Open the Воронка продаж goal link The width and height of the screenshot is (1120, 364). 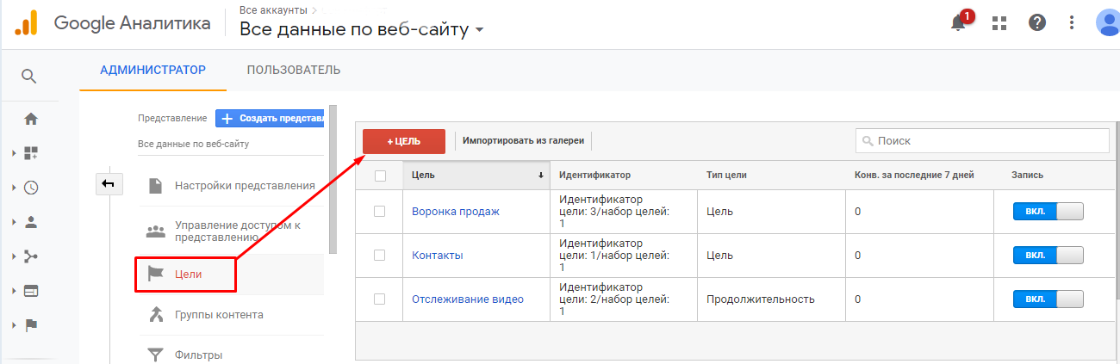point(455,212)
